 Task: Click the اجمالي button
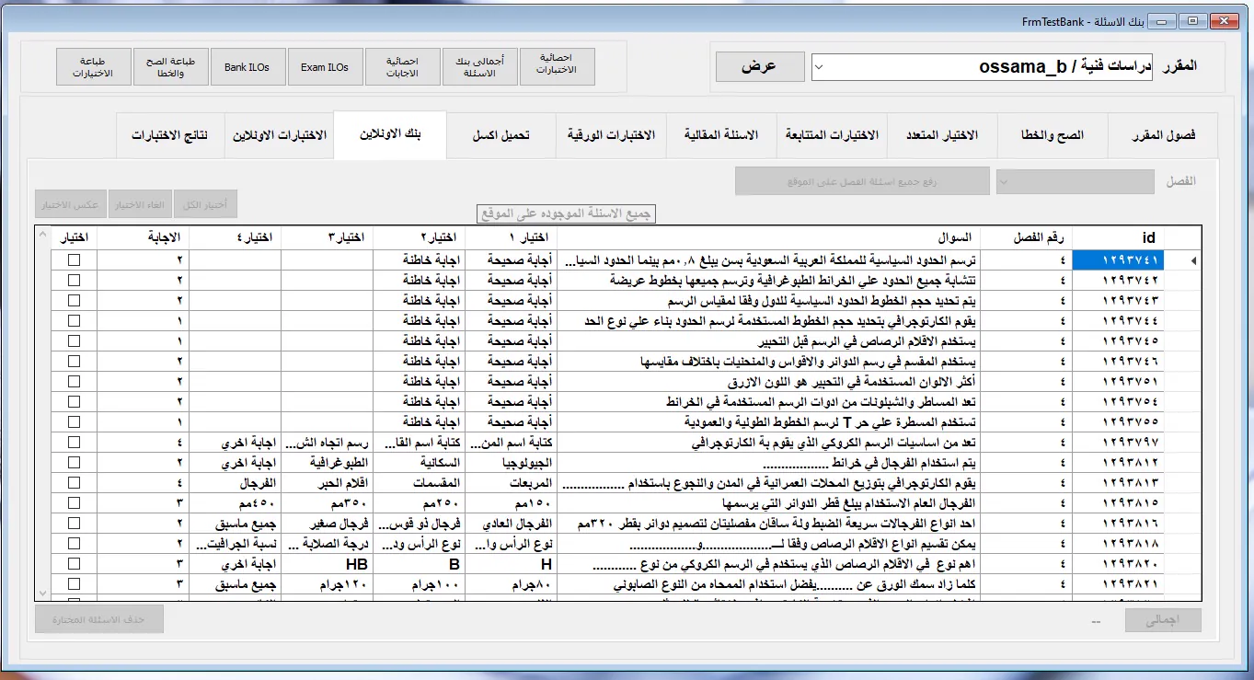pos(1163,620)
